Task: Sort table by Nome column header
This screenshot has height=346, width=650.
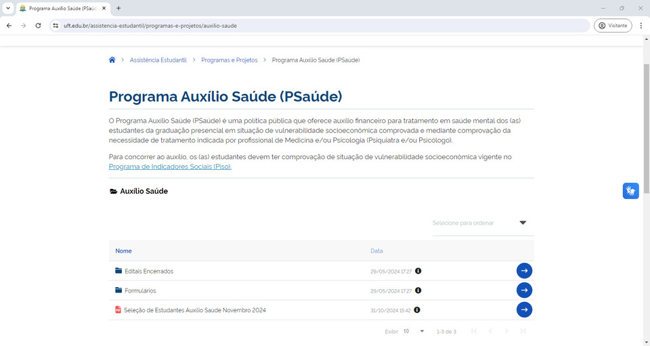Action: point(123,251)
